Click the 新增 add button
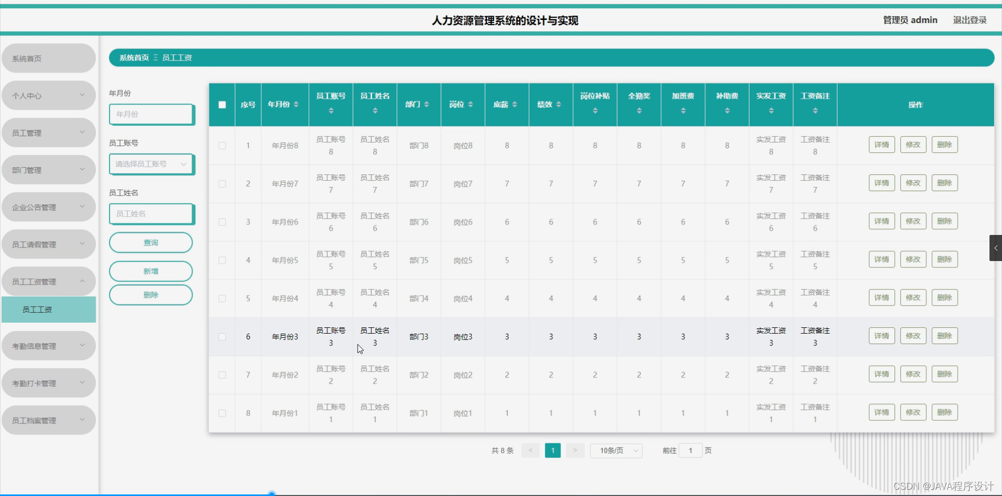Viewport: 1002px width, 496px height. point(151,271)
